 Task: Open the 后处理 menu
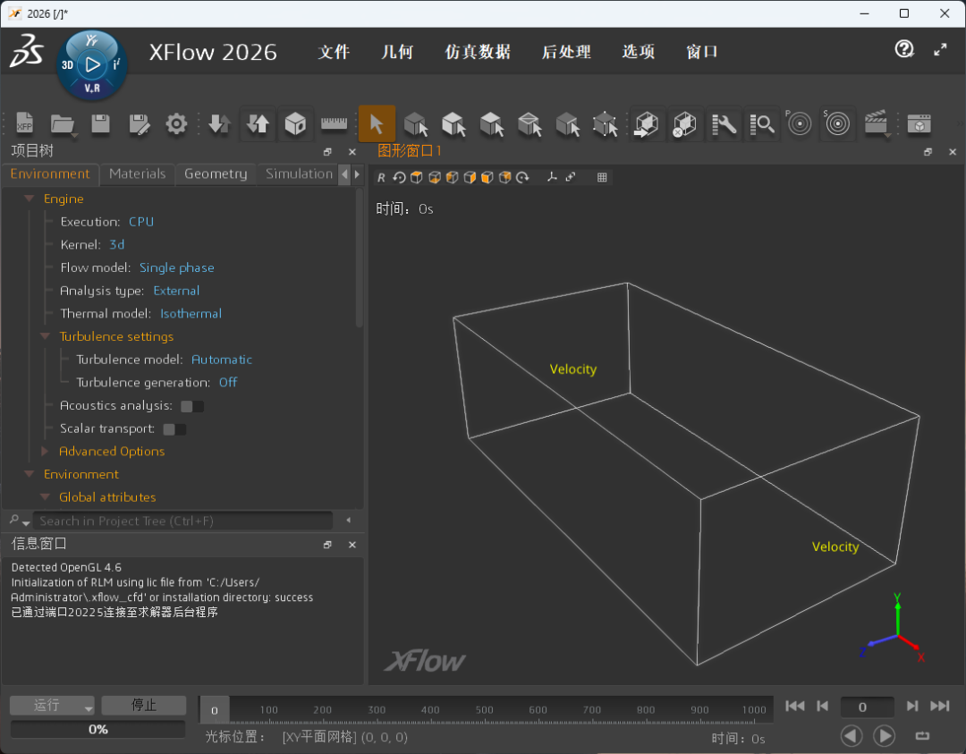(x=566, y=52)
